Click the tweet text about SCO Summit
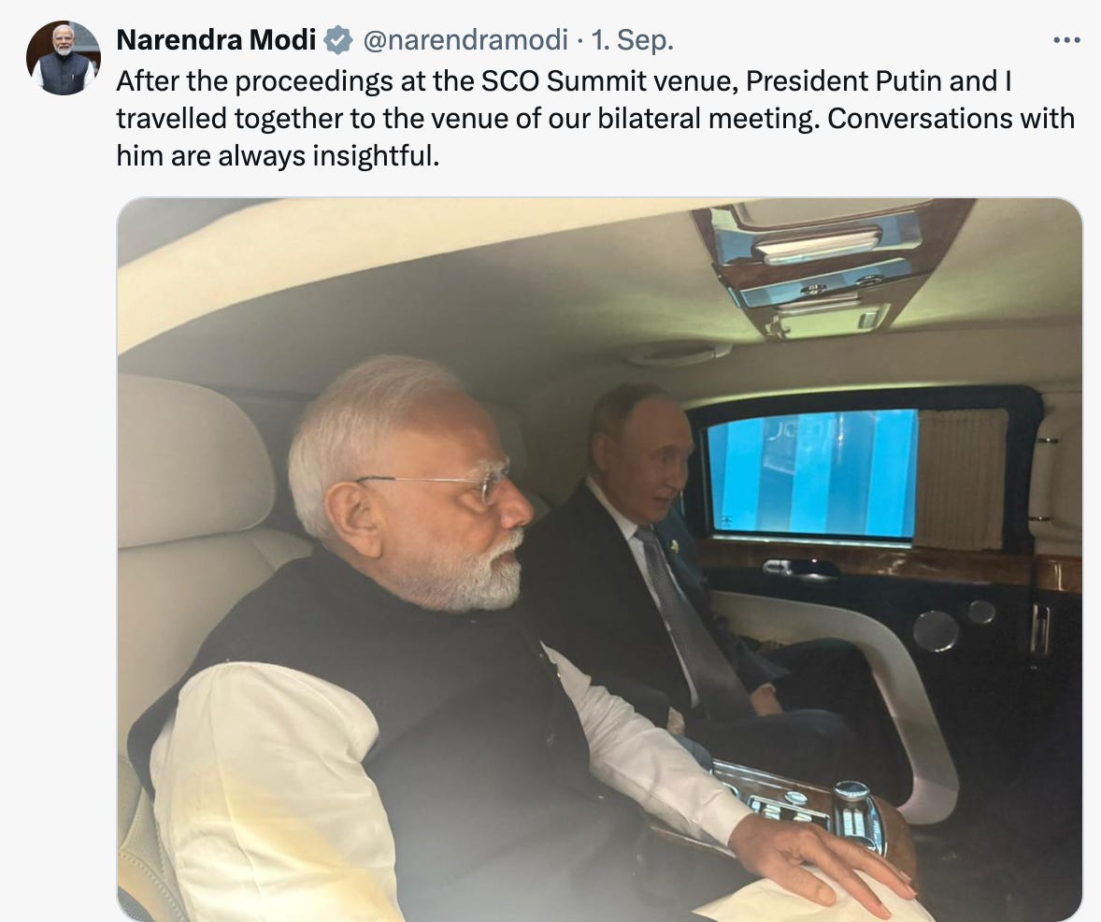This screenshot has height=922, width=1101. 595,118
